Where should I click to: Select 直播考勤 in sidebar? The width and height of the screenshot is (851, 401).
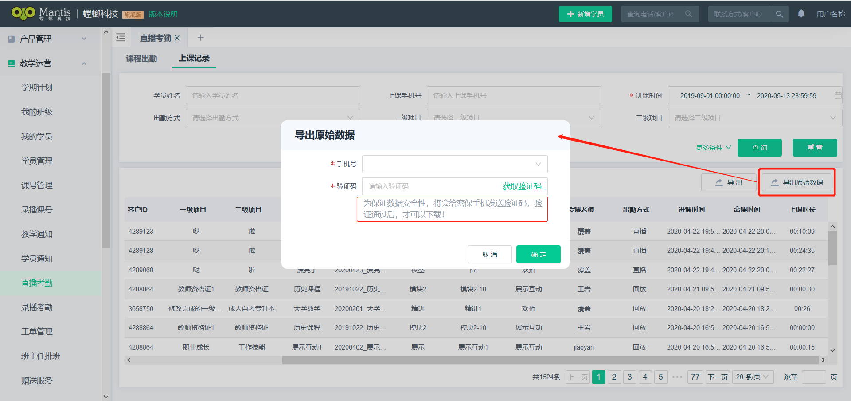(x=37, y=283)
